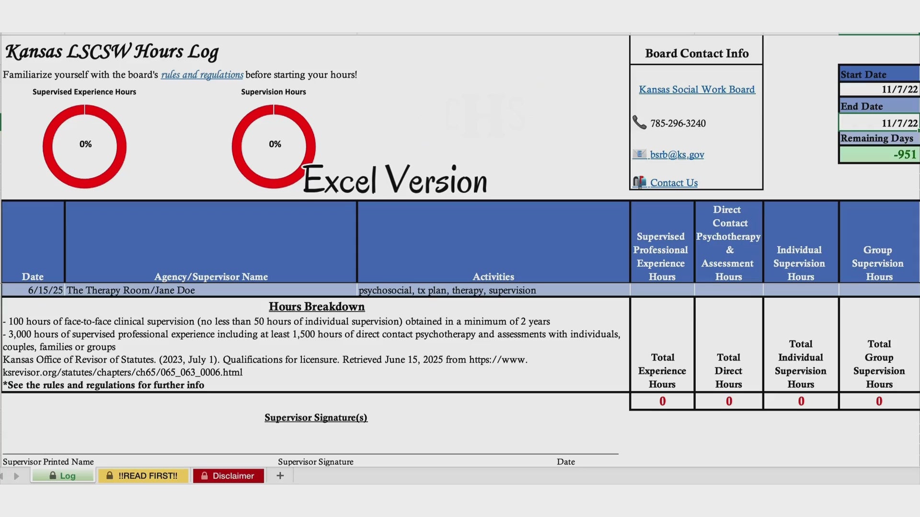Select the 6/15/25 row's Direct Contact Hours cell
The height and width of the screenshot is (517, 920).
(729, 290)
